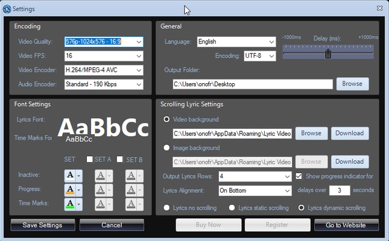Click Go to Website button
Viewport: 389px width, 241px height.
point(346,225)
